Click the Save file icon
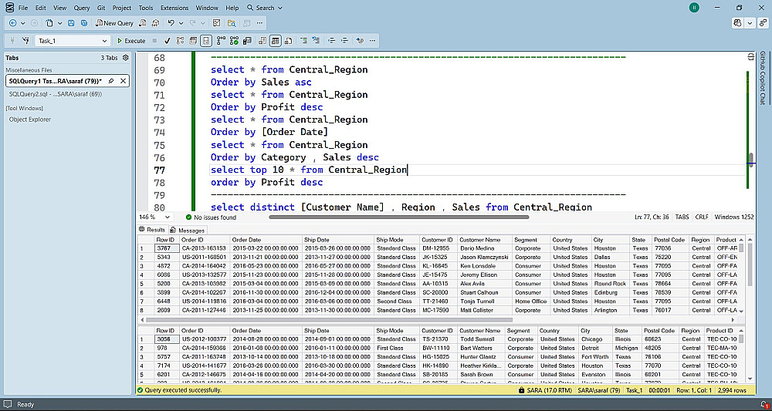 (72, 23)
